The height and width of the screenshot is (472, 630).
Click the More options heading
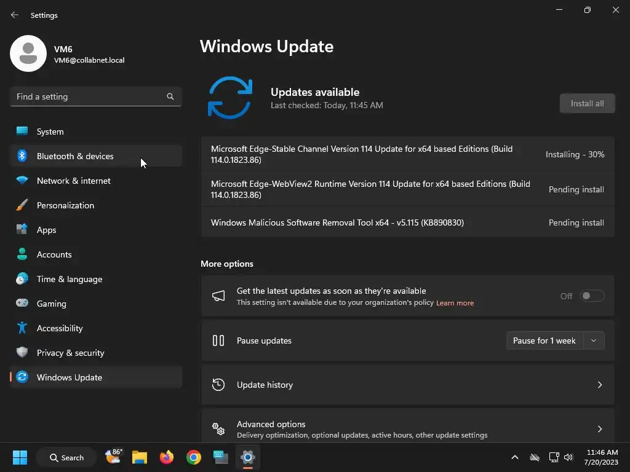227,264
